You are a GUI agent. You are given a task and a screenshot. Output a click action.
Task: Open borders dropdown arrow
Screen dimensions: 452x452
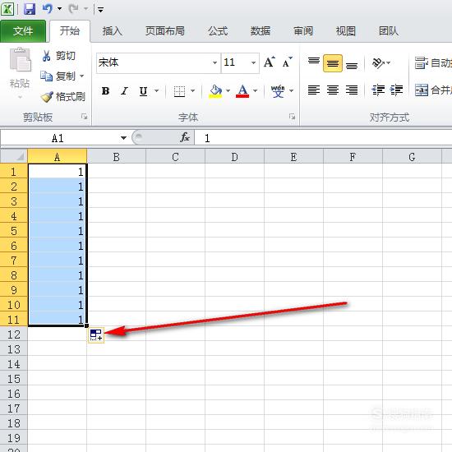192,91
